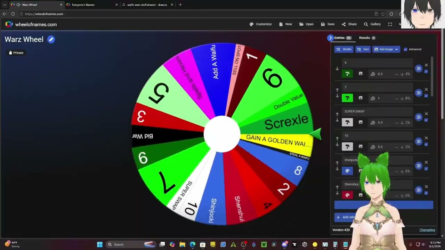Viewport: 445px width, 250px height.
Task: Edit the SUPER SWAP name field
Action: [377, 111]
